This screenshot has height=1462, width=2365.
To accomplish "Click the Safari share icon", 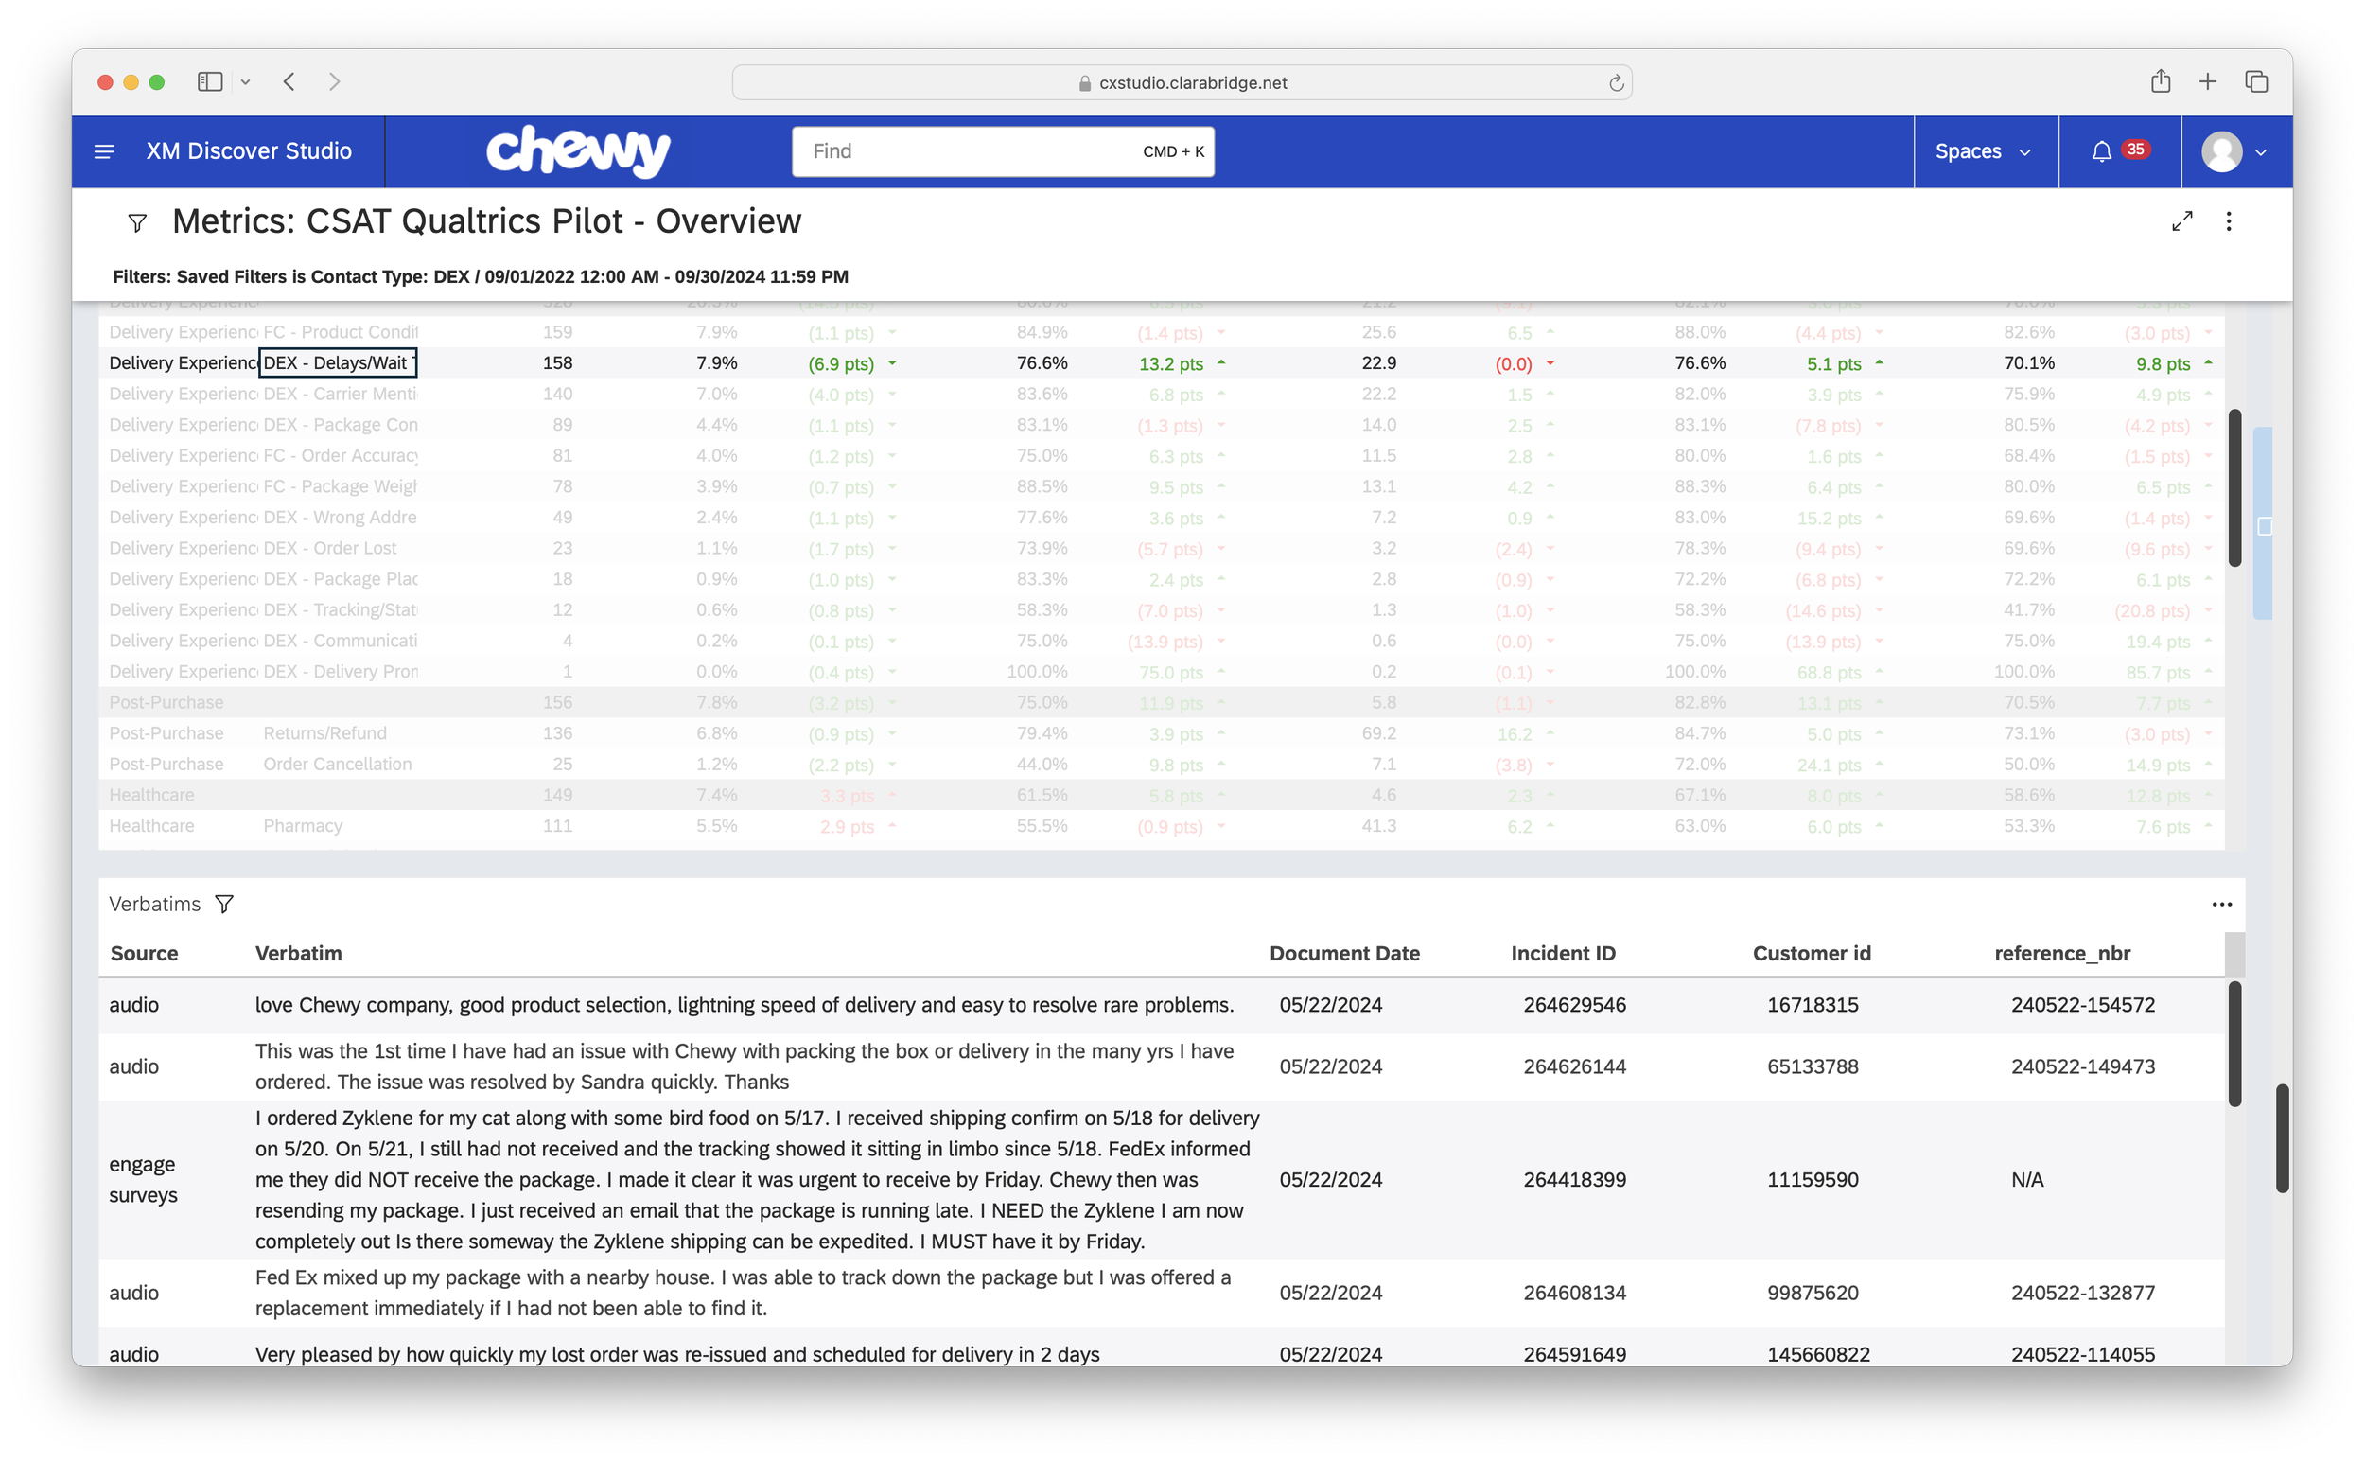I will [2160, 82].
